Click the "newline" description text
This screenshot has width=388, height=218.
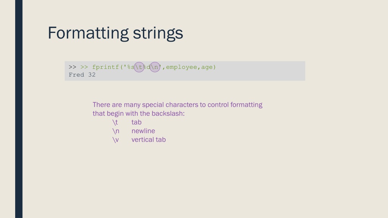[x=143, y=131]
